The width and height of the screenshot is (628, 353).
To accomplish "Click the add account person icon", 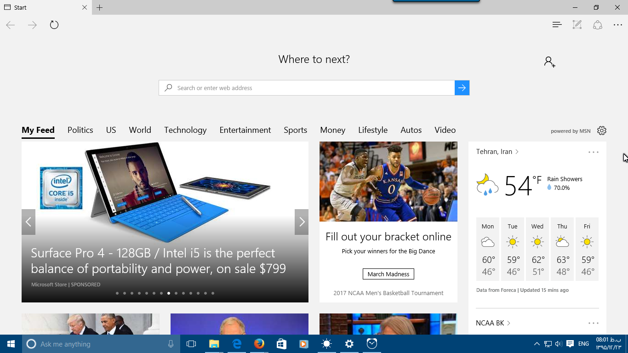I will point(550,62).
